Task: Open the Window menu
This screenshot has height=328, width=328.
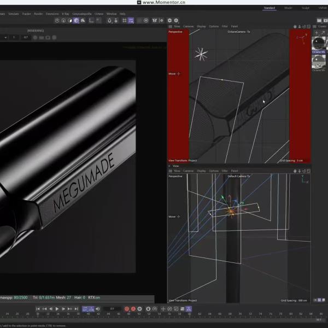Action: point(112,14)
